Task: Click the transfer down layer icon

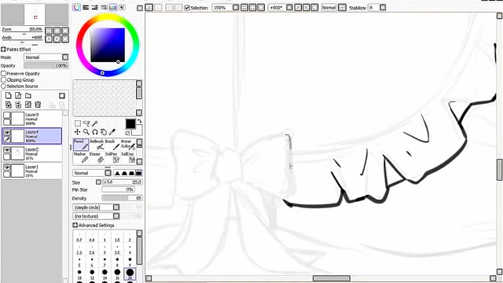Action: click(9, 105)
